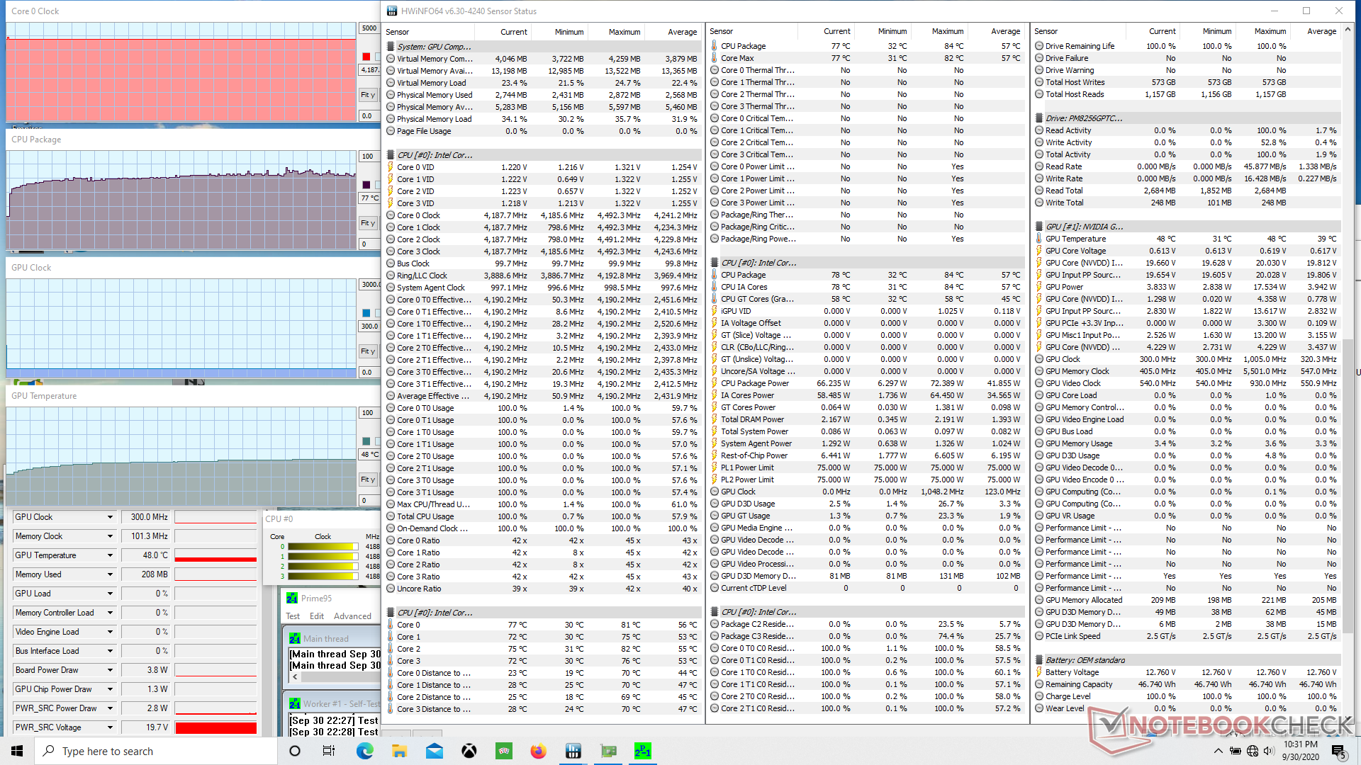Click the Drive Remaining Life row icon
This screenshot has width=1361, height=765.
pos(1039,46)
